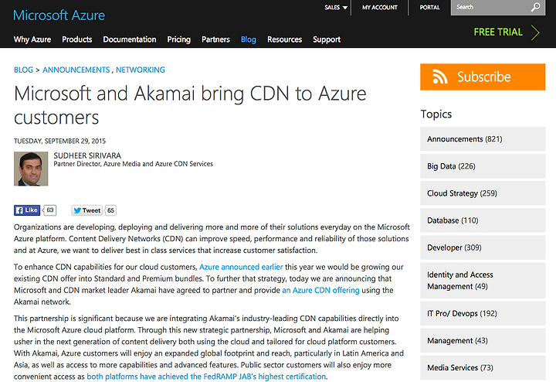
Task: Open the Announcements breadcrumb link
Action: tap(76, 70)
